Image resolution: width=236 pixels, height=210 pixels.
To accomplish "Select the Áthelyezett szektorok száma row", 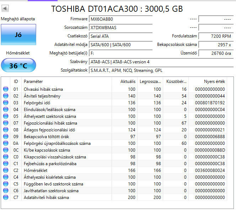I will click(x=114, y=116).
